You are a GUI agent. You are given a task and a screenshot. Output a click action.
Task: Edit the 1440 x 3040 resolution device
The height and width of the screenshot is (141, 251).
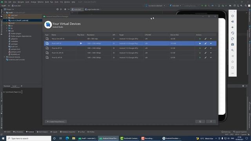(x=206, y=53)
